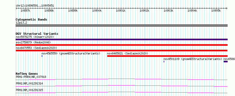
Task: Click the 10900k ruler tick label
Action: click(97, 11)
